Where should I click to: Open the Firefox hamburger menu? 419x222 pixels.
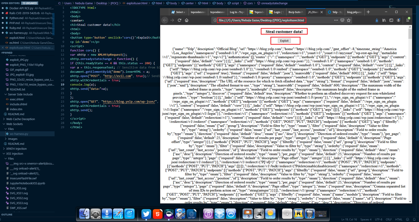tap(408, 20)
